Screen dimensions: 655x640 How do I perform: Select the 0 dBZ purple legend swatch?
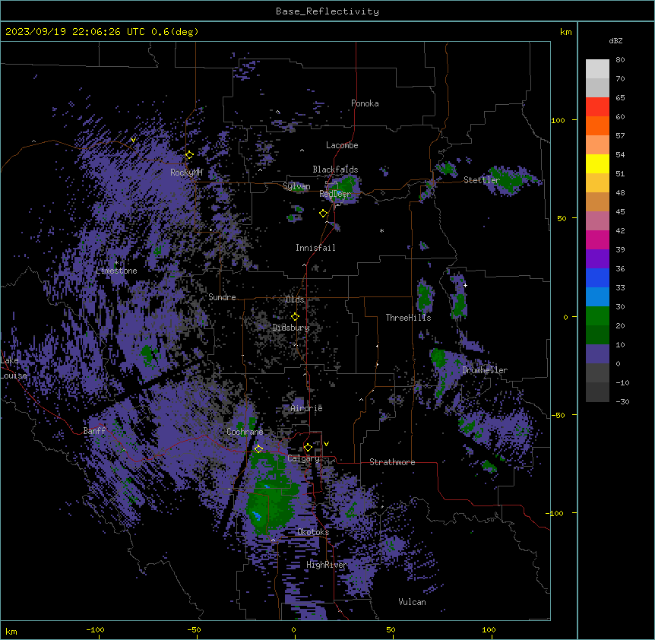597,354
